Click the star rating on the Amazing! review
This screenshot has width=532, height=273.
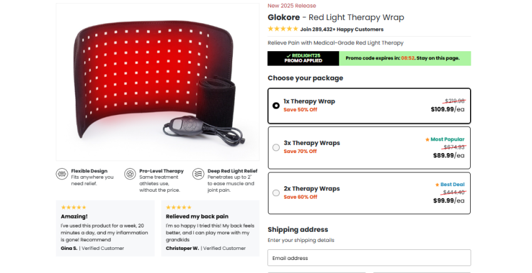(x=74, y=207)
